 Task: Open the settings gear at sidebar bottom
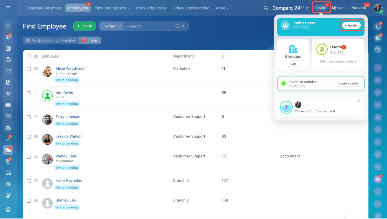tap(8, 210)
